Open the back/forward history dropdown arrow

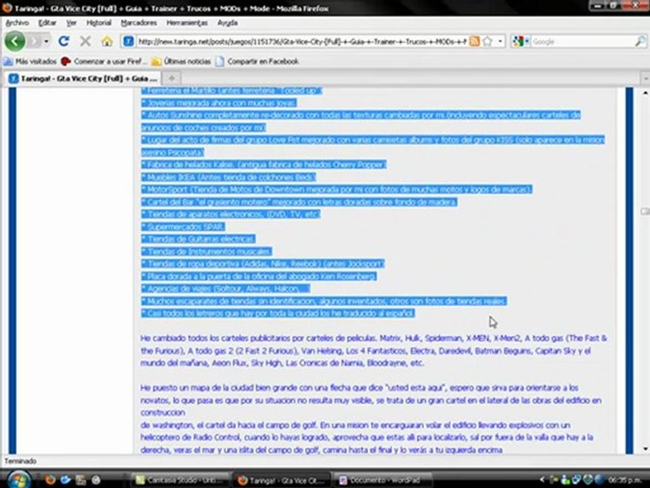pyautogui.click(x=46, y=41)
